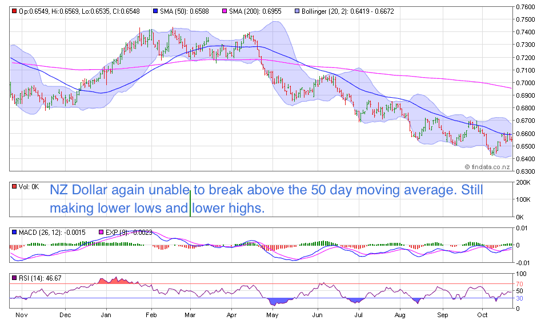Click the light blue Bollinger legend swatch

pyautogui.click(x=297, y=11)
